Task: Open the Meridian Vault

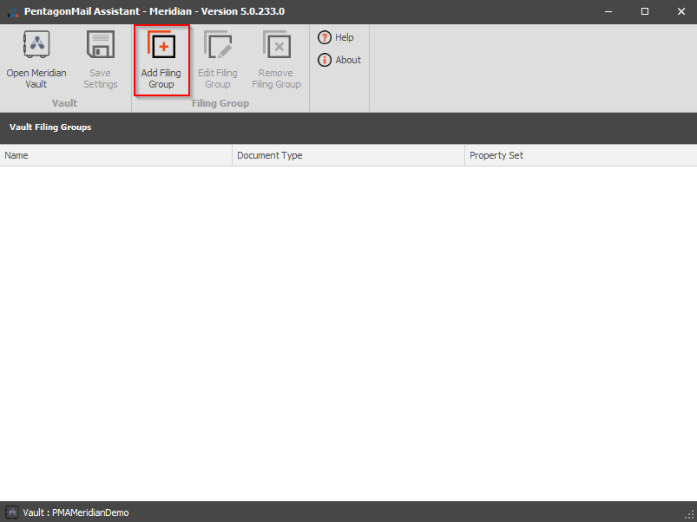Action: (36, 60)
